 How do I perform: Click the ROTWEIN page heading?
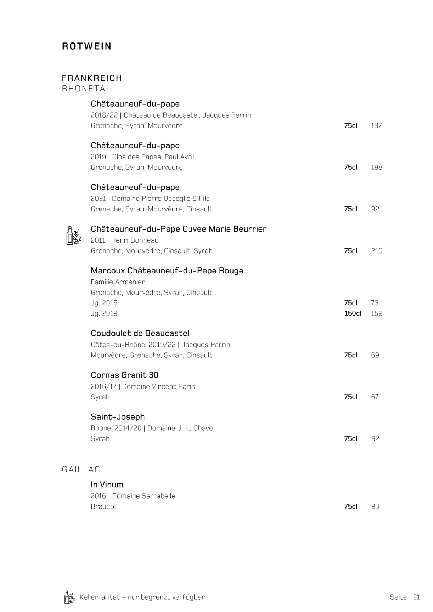[87, 46]
